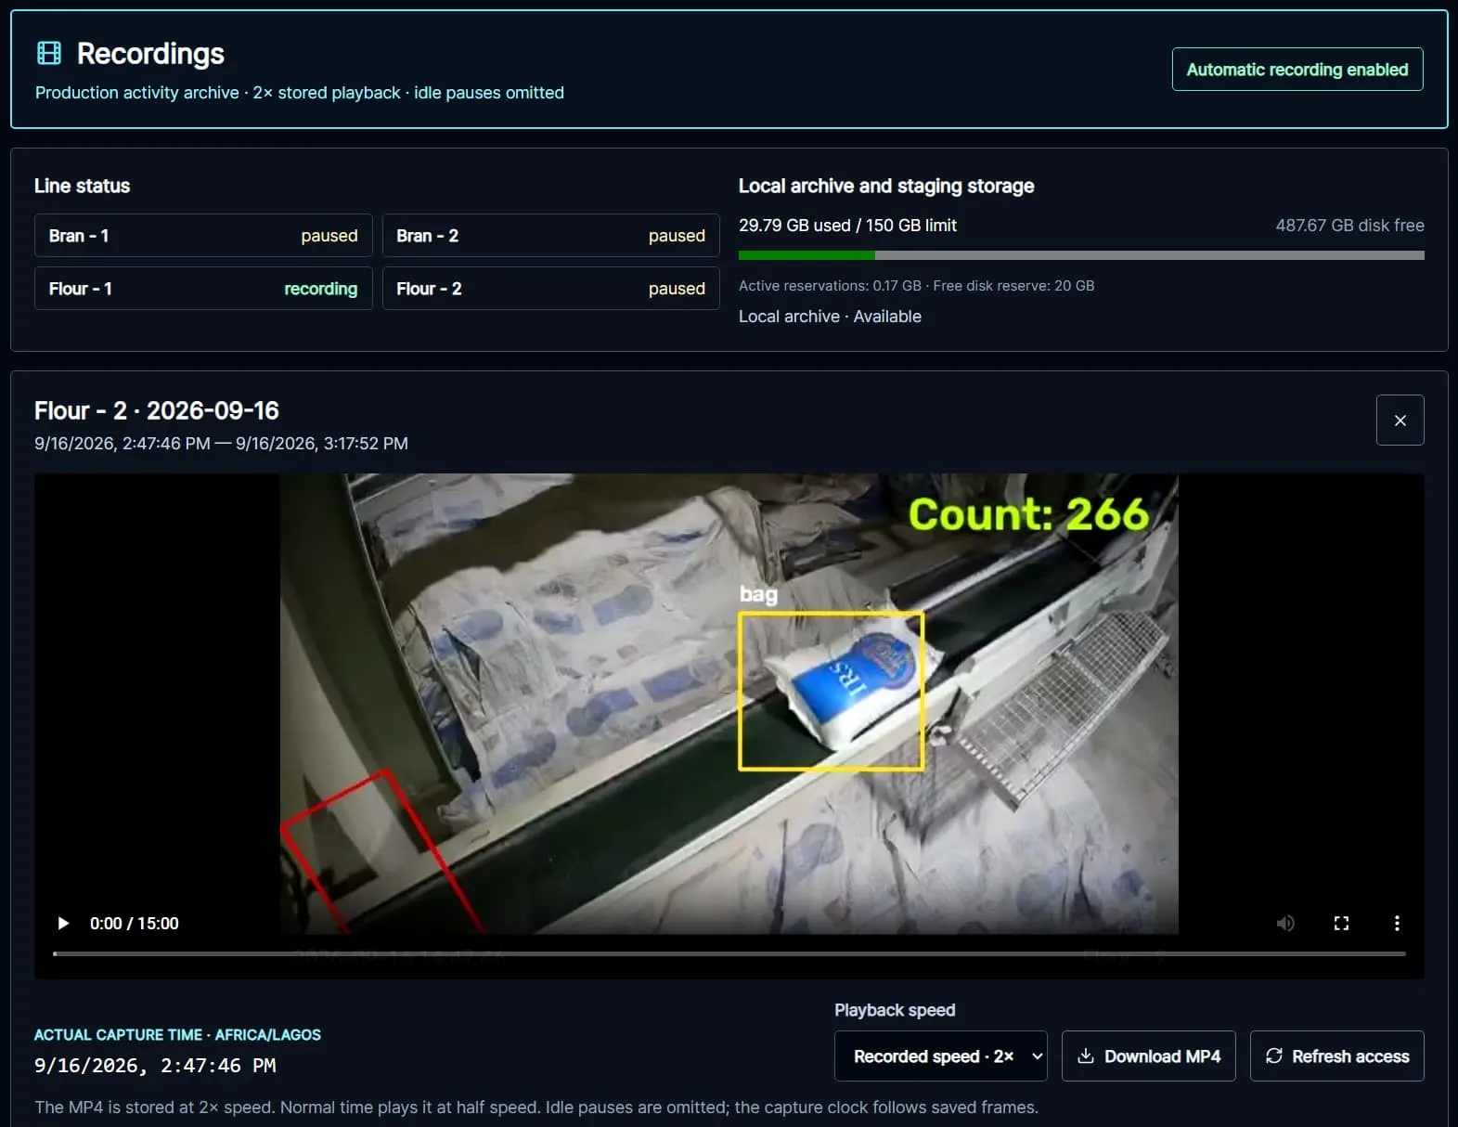This screenshot has height=1127, width=1458.
Task: Click the refresh arrows icon
Action: [1274, 1056]
